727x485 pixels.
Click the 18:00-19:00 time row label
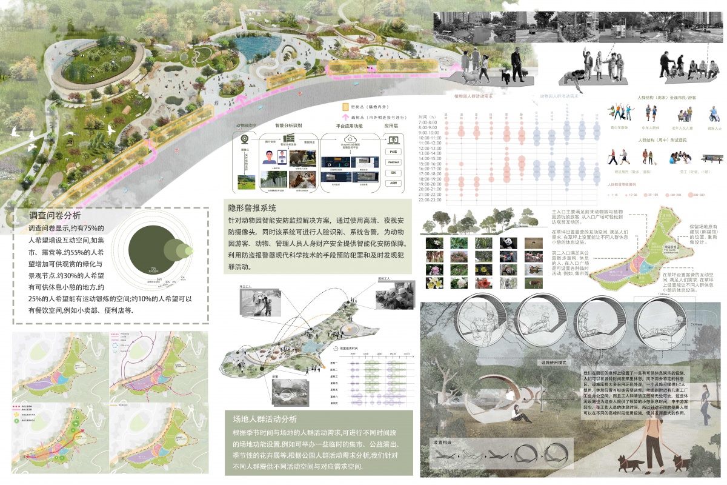coord(430,179)
